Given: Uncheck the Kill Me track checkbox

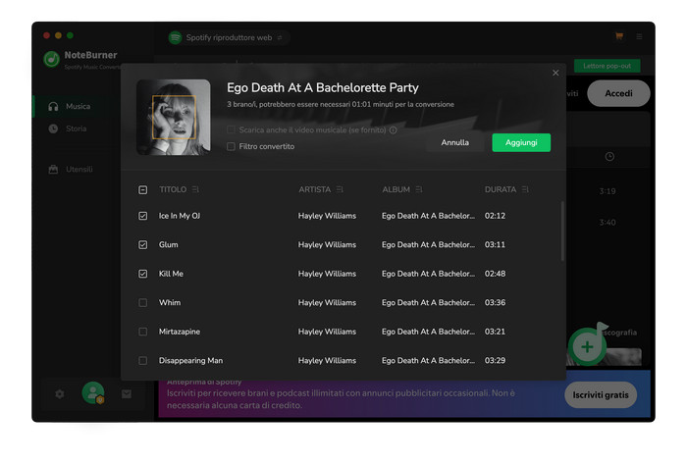Looking at the screenshot, I should [143, 274].
